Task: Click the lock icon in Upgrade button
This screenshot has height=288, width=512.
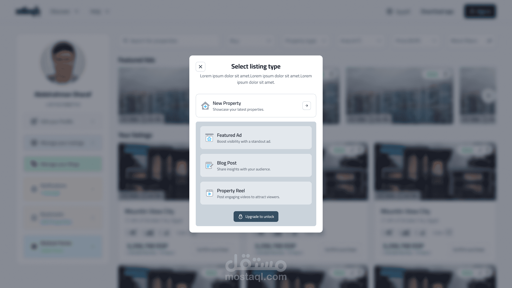Action: coord(240,217)
